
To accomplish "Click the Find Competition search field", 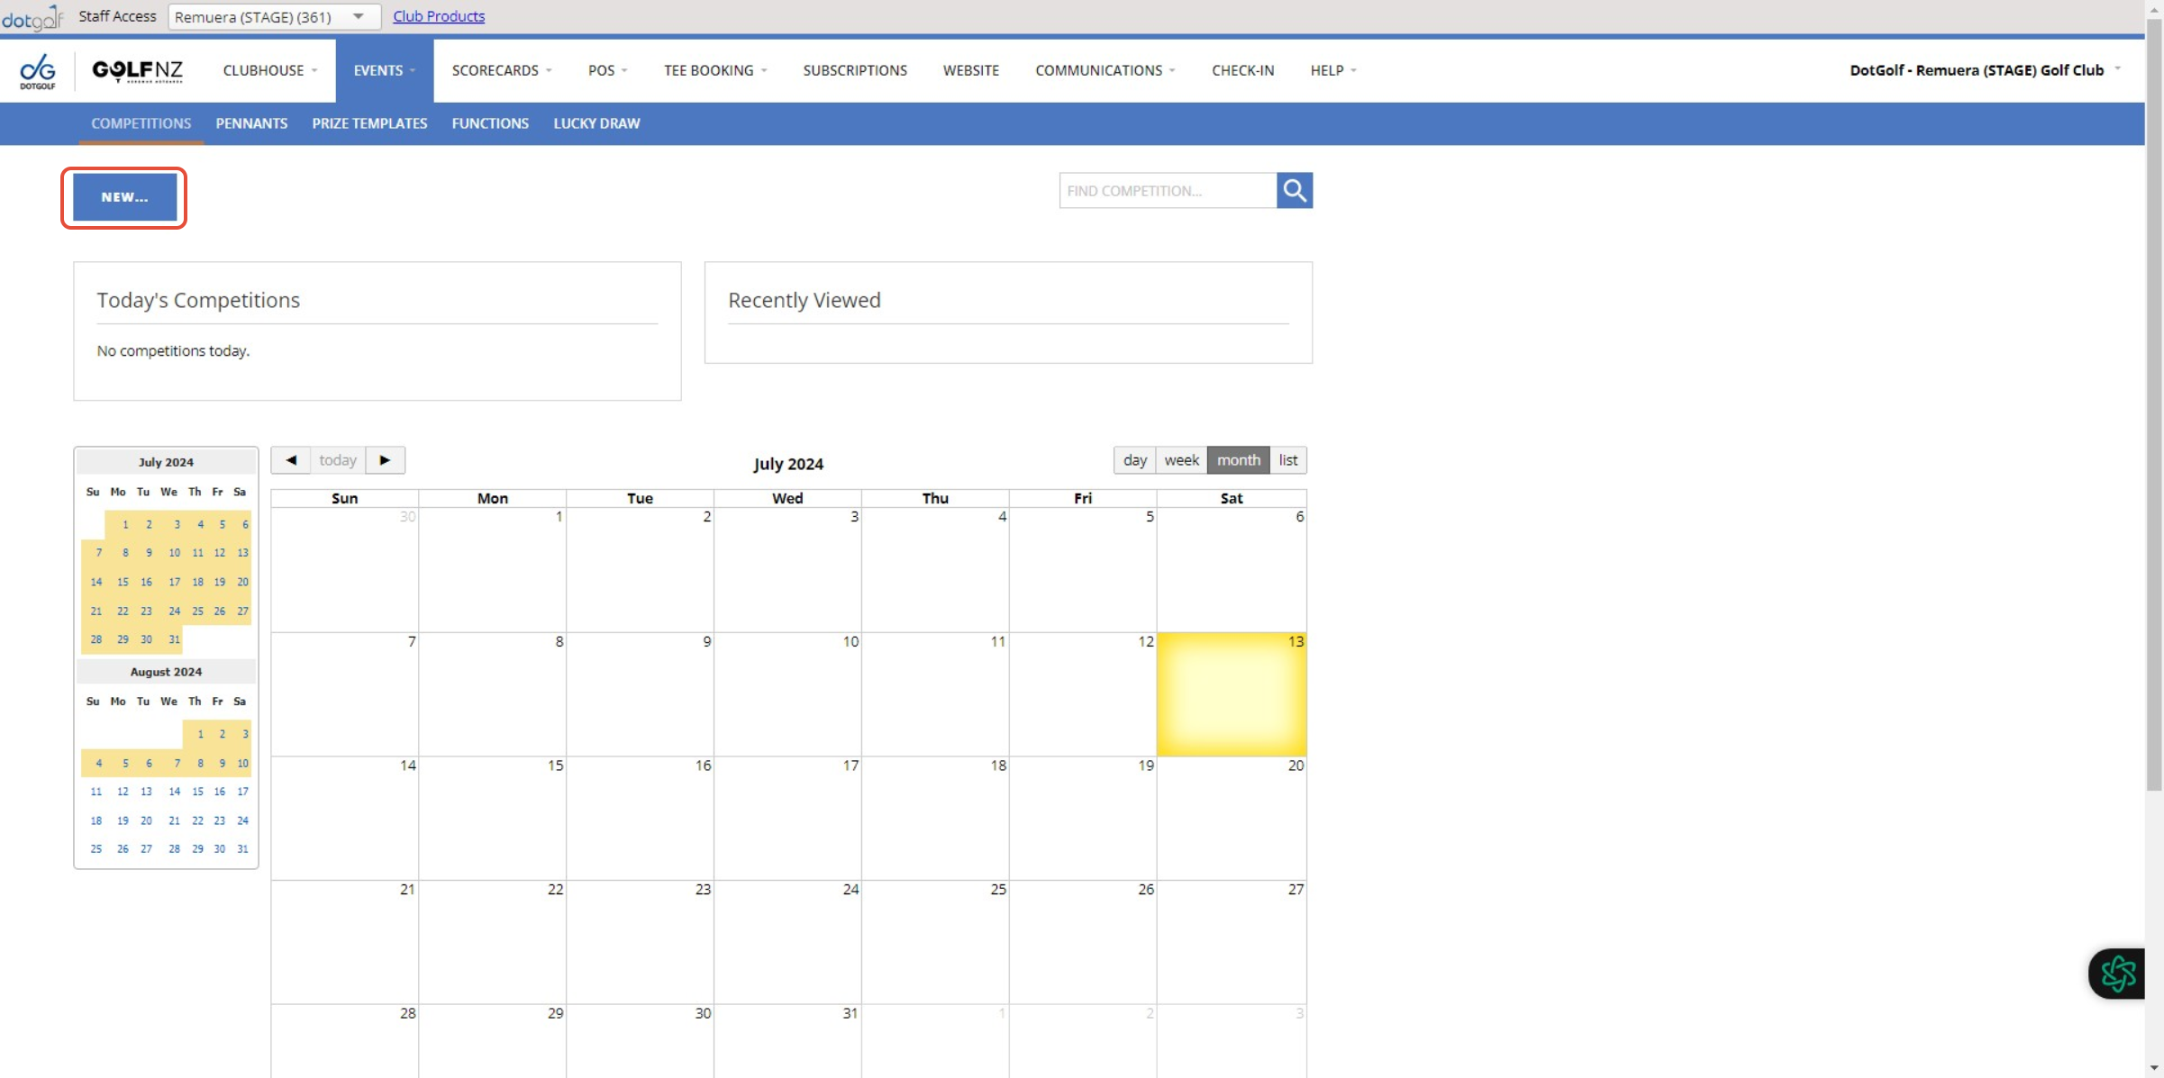I will pyautogui.click(x=1168, y=191).
